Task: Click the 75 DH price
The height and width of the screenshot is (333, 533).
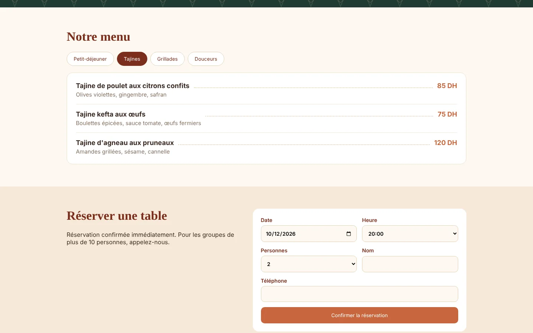Action: (x=447, y=114)
